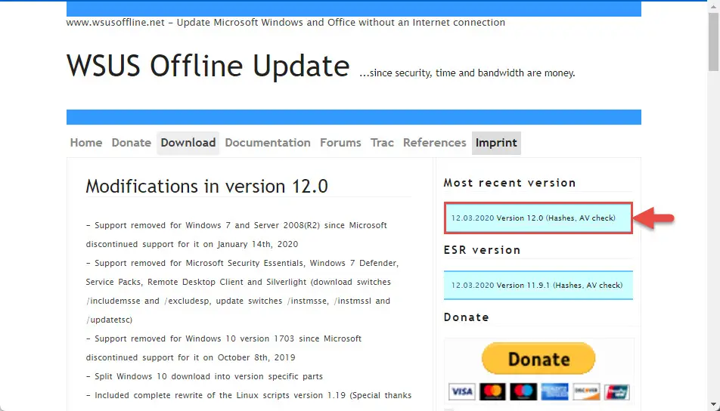Click the line 'Support removed for Windows 10 version 1703'
Viewport: 720px width, 411px height.
point(224,338)
